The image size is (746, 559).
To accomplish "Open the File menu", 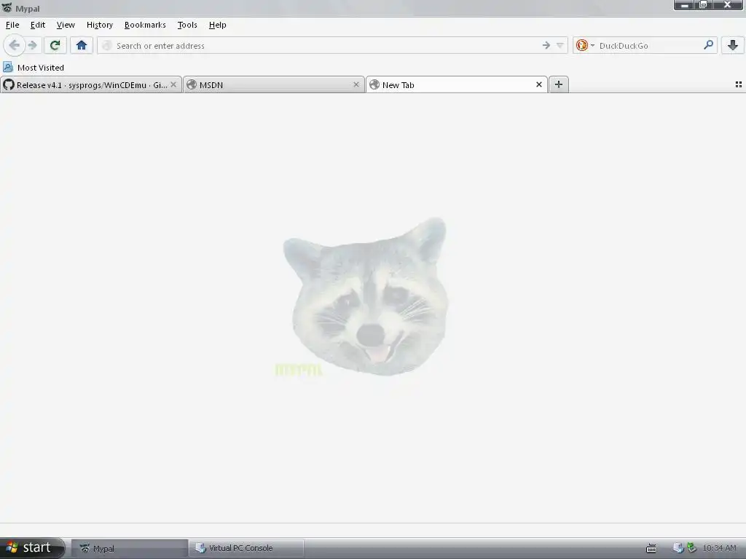I will coord(12,25).
